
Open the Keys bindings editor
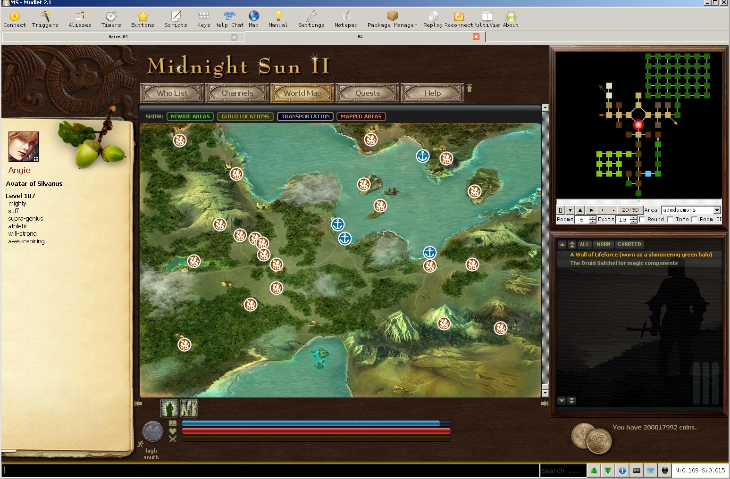203,19
